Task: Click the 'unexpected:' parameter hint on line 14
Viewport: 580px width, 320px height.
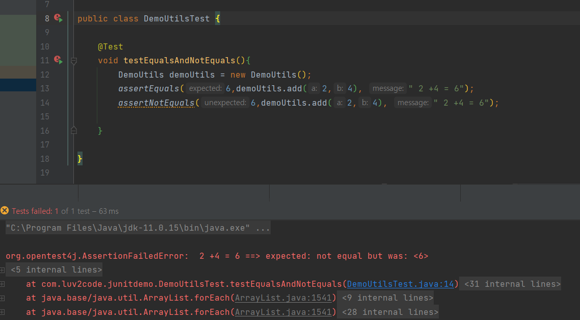Action: 225,103
